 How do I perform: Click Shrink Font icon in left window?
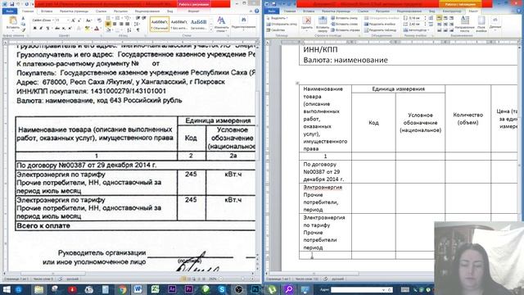pyautogui.click(x=79, y=20)
